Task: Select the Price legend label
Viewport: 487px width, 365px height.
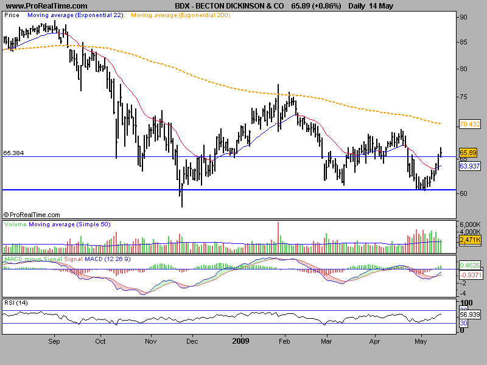Action: [x=12, y=15]
